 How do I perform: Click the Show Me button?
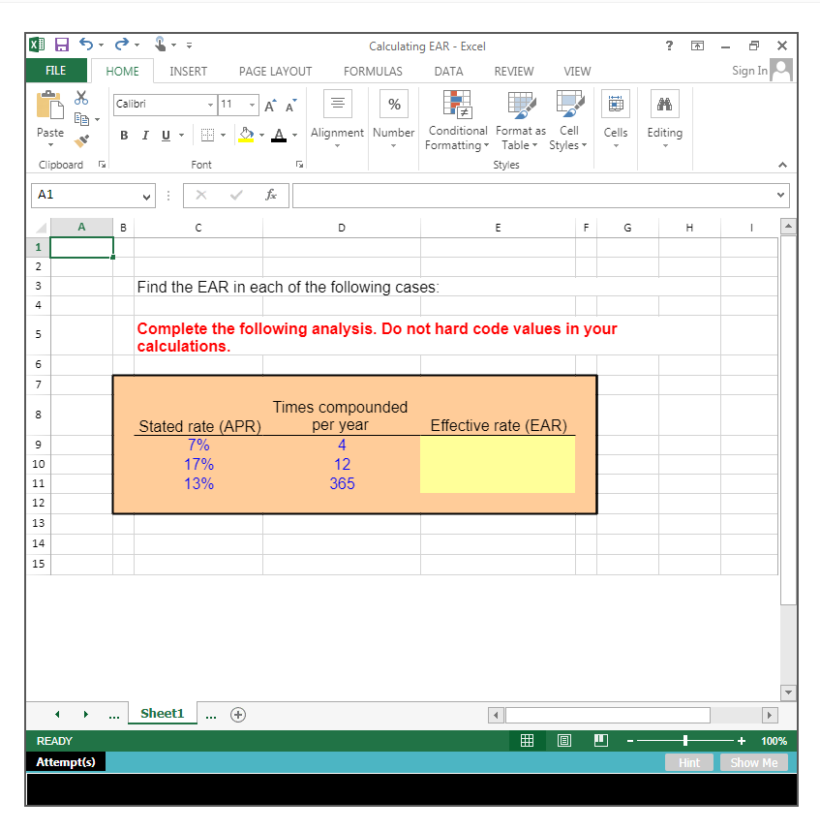(x=754, y=762)
